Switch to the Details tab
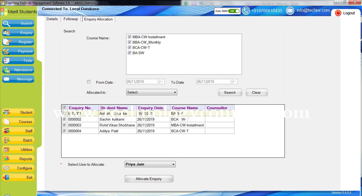 52,19
